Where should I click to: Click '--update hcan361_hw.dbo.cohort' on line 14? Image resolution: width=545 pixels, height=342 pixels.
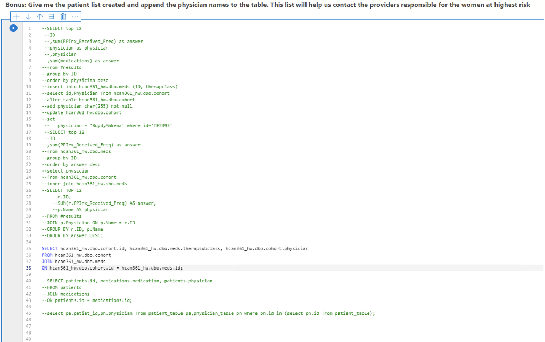click(x=81, y=113)
